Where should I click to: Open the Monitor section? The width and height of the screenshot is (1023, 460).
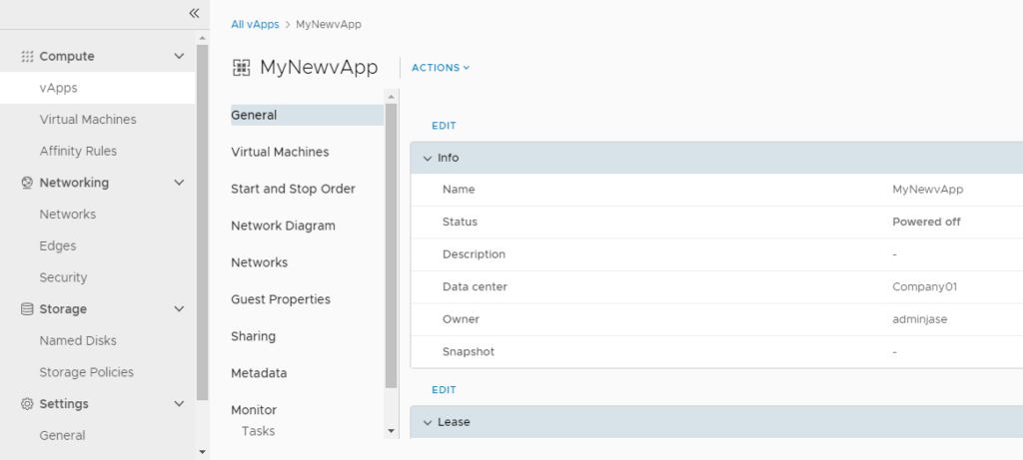254,410
